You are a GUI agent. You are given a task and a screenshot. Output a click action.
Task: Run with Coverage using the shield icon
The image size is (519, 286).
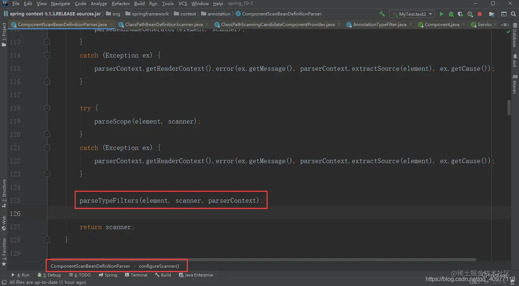click(x=461, y=14)
